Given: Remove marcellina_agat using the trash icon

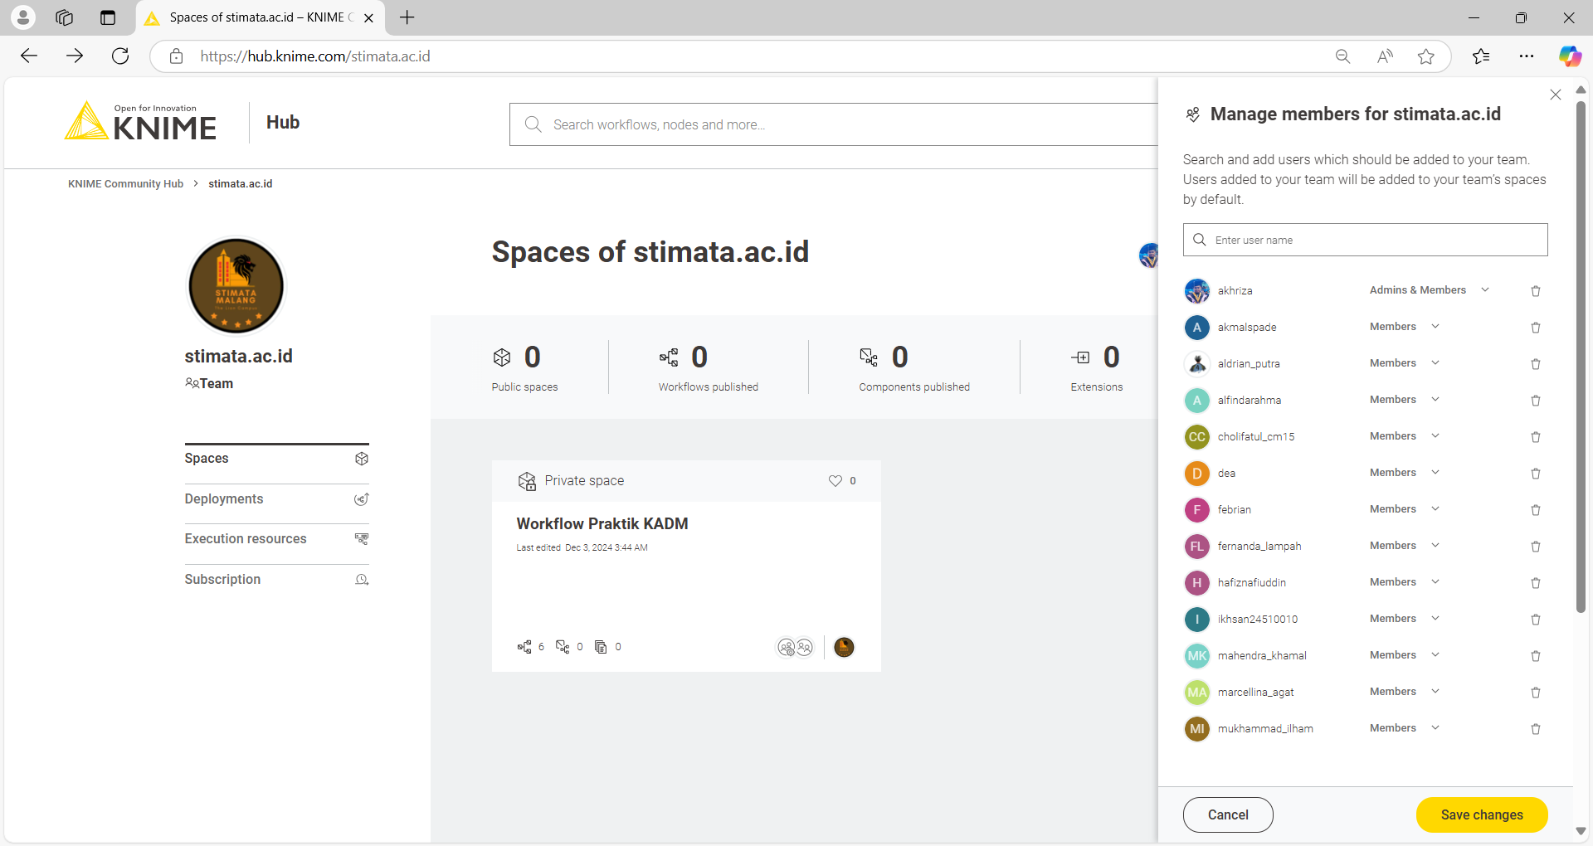Looking at the screenshot, I should (x=1536, y=693).
